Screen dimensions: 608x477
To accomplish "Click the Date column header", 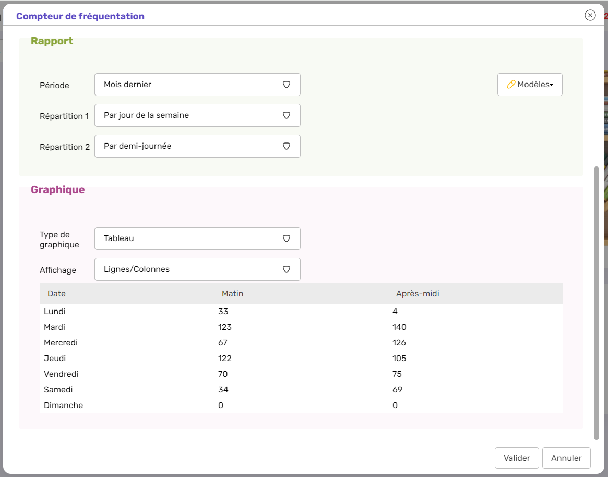I will 57,294.
